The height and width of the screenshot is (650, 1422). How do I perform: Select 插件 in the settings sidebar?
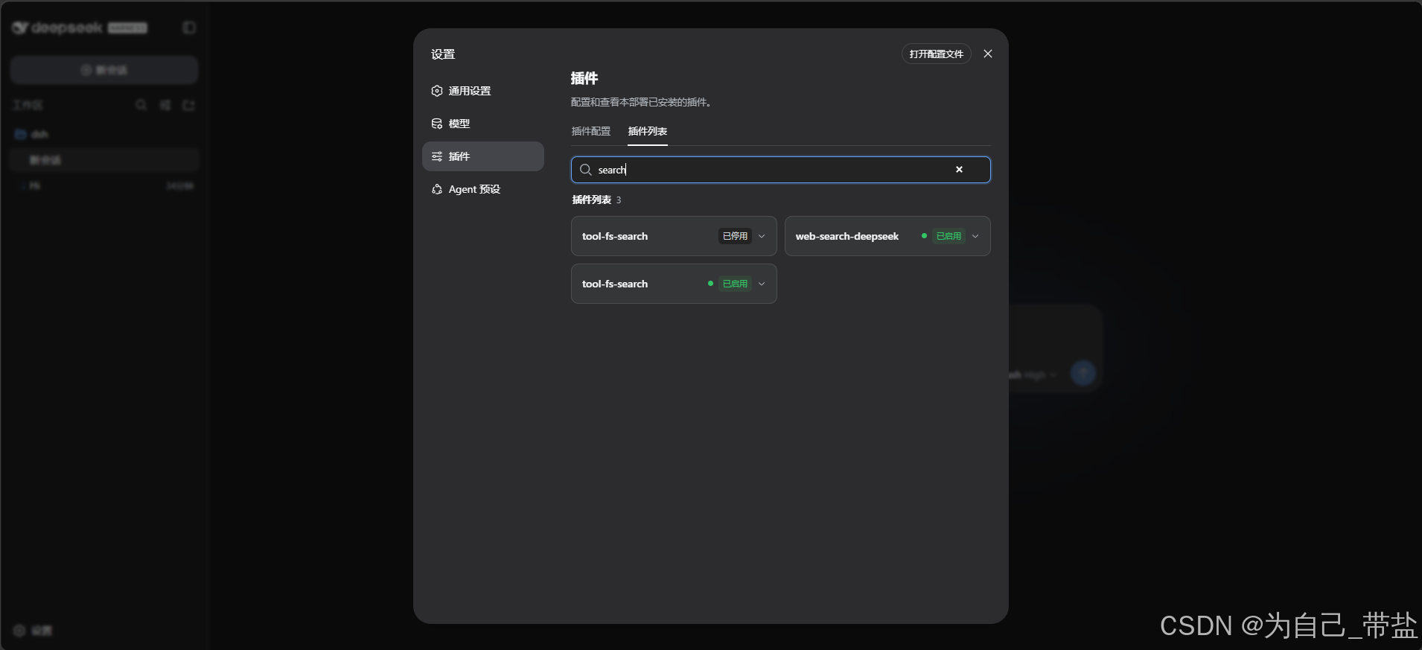coord(482,156)
